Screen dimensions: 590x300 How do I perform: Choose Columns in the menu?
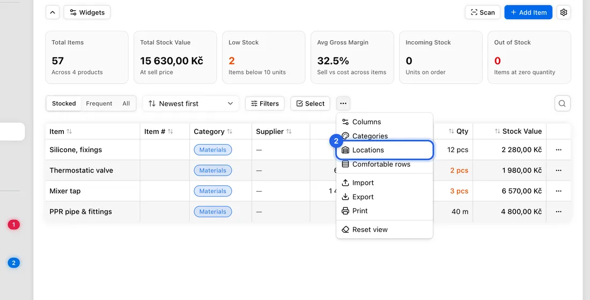pyautogui.click(x=385, y=122)
